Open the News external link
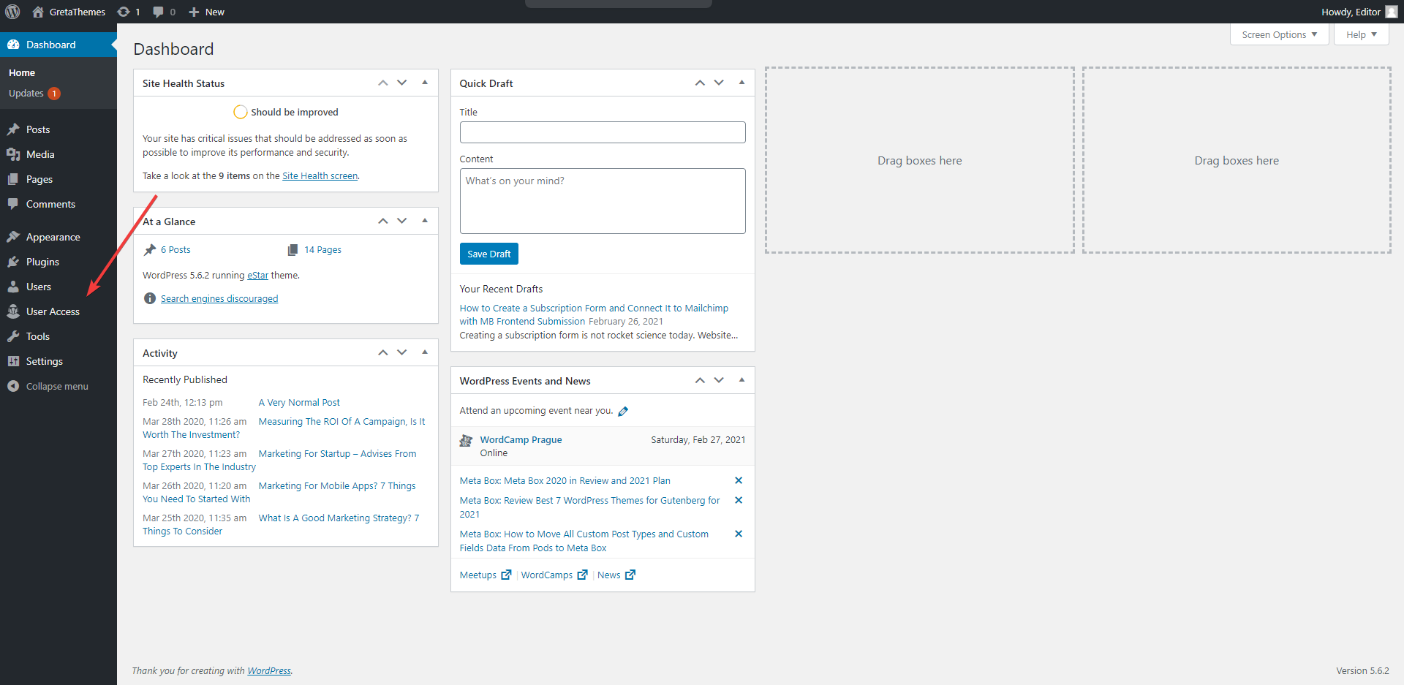 pos(616,575)
